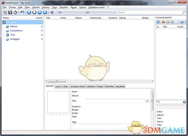Screen dimensions: 188x136
Task: Select the Albums tree node
Action: [x=13, y=26]
